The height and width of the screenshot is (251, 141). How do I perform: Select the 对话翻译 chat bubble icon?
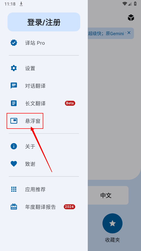14,86
